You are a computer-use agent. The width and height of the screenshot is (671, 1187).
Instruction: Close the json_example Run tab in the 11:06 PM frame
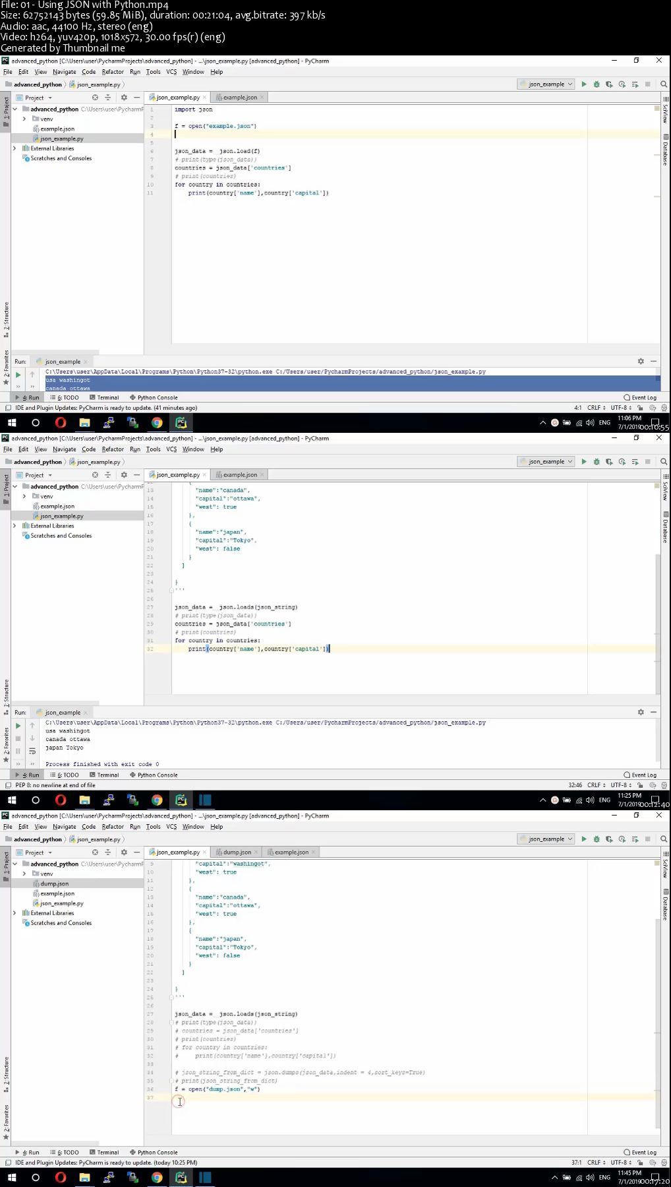tap(86, 362)
